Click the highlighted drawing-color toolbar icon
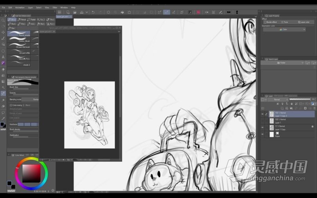317x198 pixels. pos(167,12)
